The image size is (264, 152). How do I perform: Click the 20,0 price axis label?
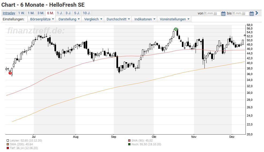point(250,134)
